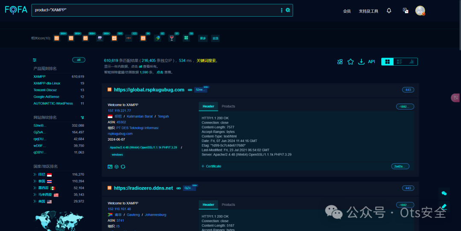Click link icon next to global.rspkugubug.com
Screen dimensions: 461x231
click(x=190, y=90)
